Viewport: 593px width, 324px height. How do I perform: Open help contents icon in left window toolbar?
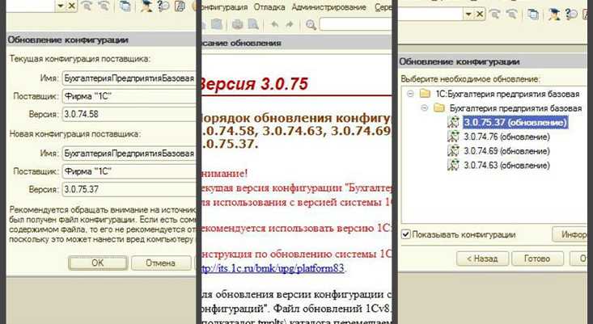(x=180, y=6)
